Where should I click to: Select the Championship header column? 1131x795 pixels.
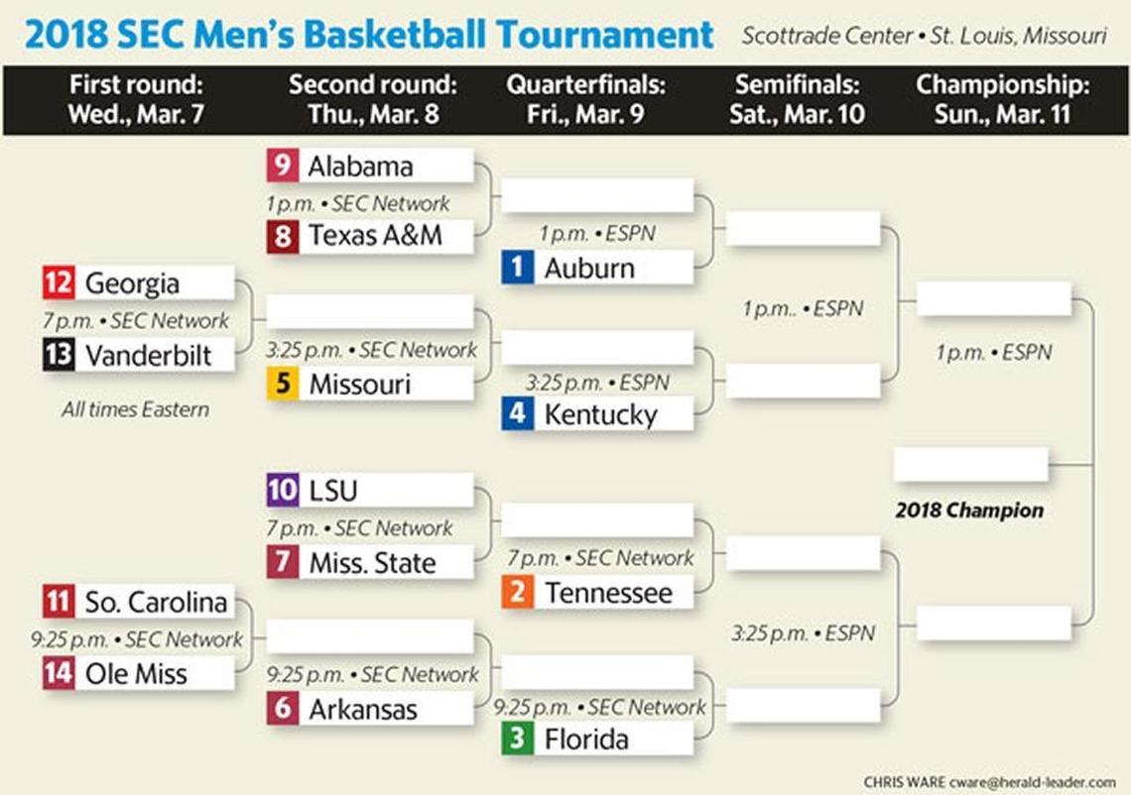click(x=1002, y=99)
